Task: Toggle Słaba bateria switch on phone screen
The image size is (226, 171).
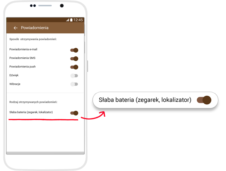Action: (x=74, y=113)
